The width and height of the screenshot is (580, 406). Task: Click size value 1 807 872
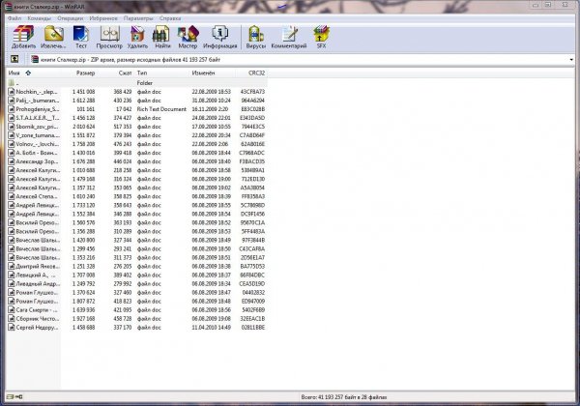[83, 302]
